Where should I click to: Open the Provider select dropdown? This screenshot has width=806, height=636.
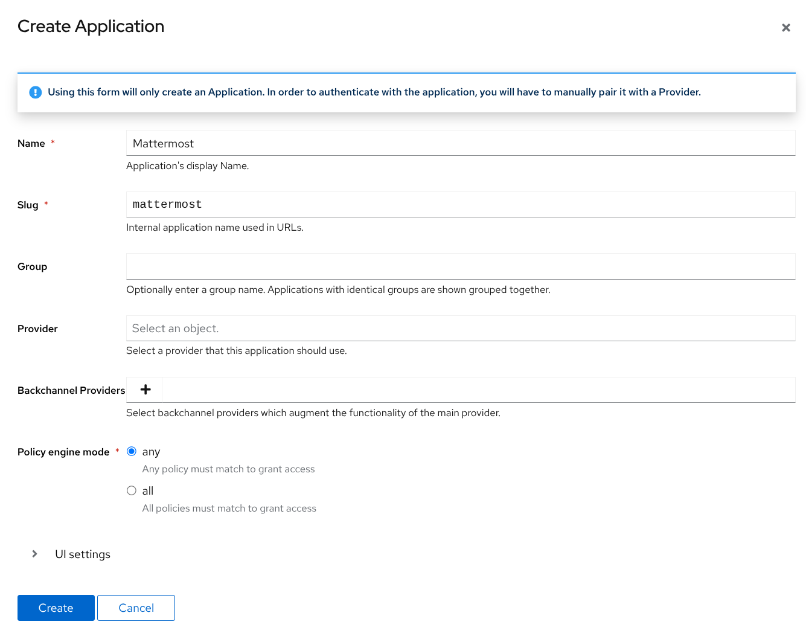coord(461,329)
